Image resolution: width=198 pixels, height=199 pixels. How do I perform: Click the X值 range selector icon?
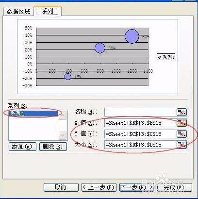[182, 123]
